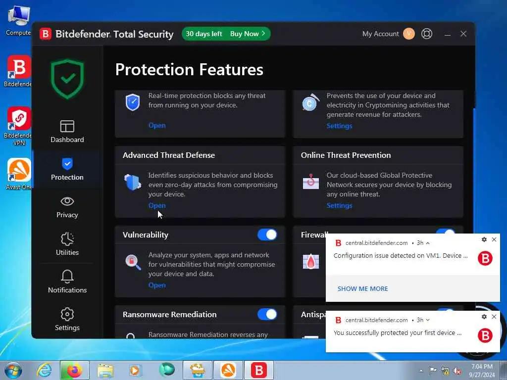This screenshot has height=380, width=507.
Task: Click the Bitdefender logo in successfully protected notification
Action: pos(485,335)
